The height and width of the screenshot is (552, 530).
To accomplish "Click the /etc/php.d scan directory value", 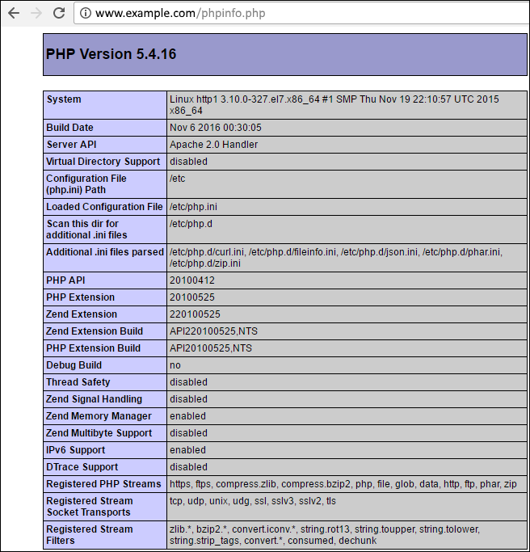I will pyautogui.click(x=191, y=224).
